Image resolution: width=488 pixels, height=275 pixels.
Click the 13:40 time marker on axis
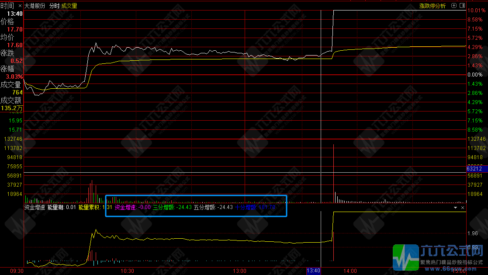313,271
